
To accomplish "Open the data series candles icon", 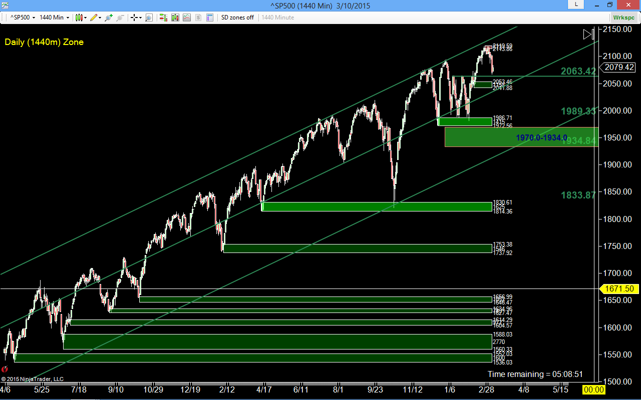I will 175,17.
